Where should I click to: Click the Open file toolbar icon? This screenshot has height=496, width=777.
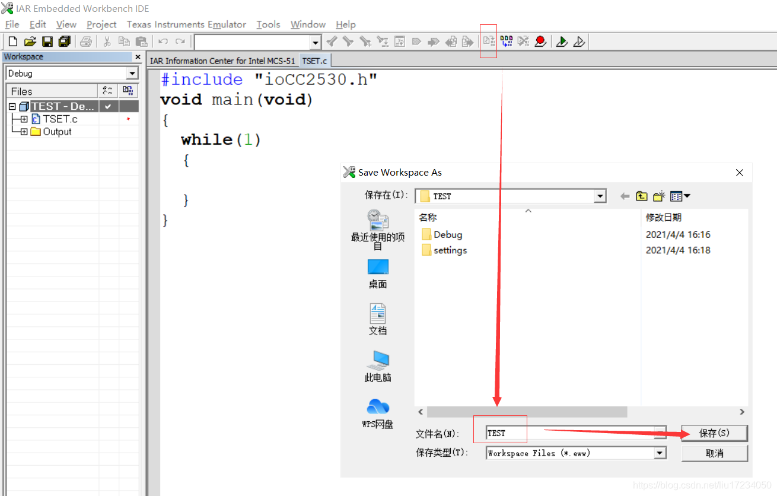(30, 42)
